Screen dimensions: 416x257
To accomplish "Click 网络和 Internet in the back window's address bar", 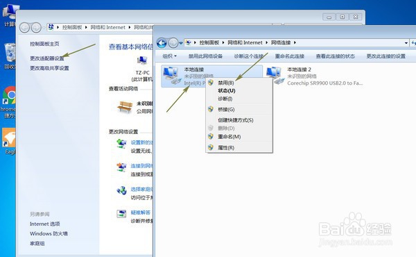I will pos(107,27).
